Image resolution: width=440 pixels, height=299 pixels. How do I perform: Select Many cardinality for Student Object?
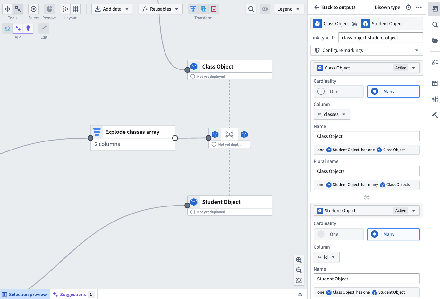[393, 234]
